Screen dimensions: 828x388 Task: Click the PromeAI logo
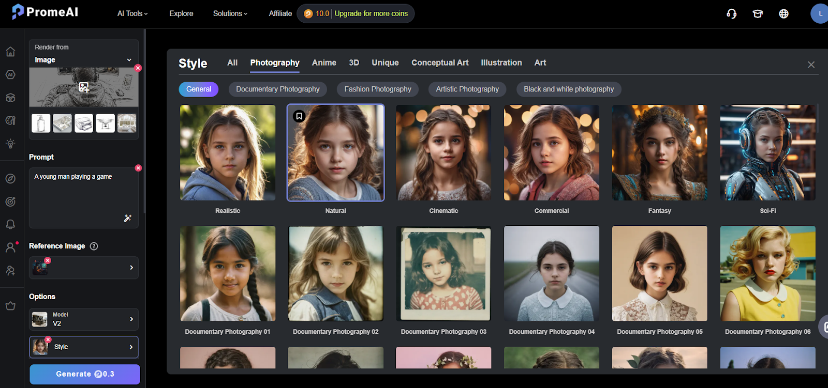pyautogui.click(x=45, y=12)
